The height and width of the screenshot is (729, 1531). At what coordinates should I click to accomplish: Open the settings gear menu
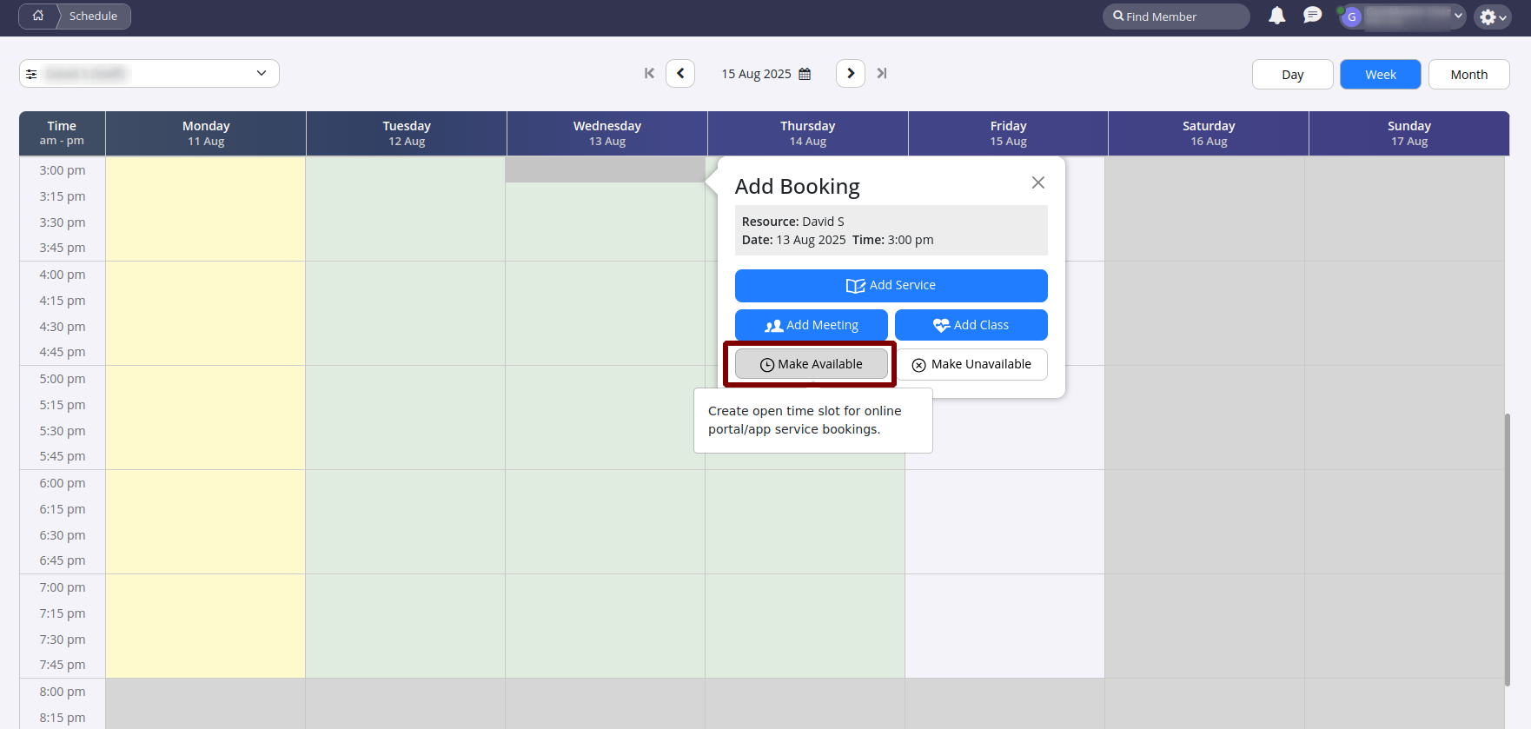pos(1492,17)
